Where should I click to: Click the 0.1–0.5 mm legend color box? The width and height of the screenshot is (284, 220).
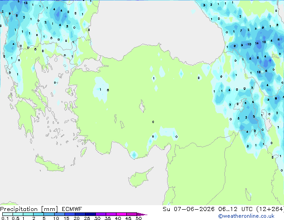click(x=8, y=214)
